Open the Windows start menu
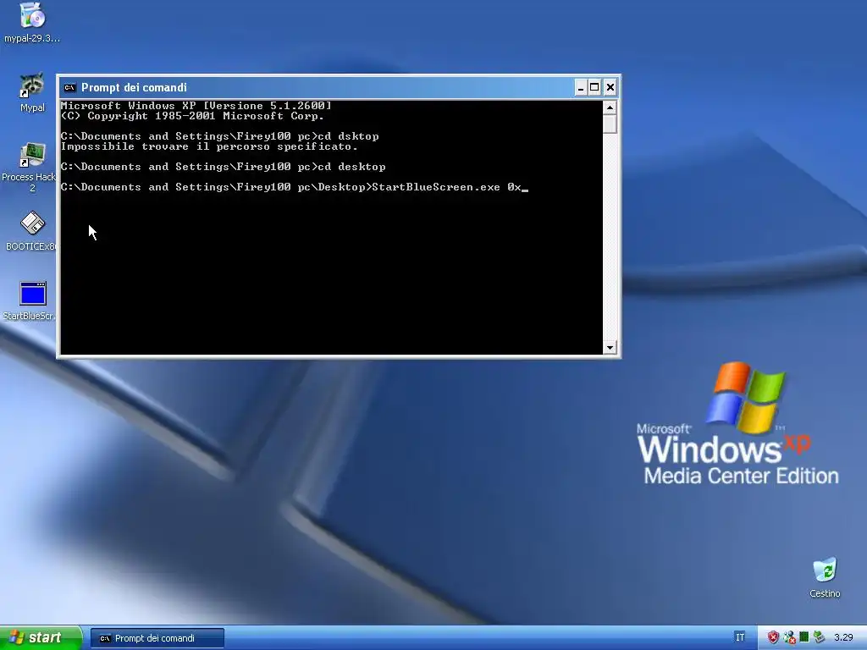Viewport: 867px width, 650px height. tap(41, 638)
